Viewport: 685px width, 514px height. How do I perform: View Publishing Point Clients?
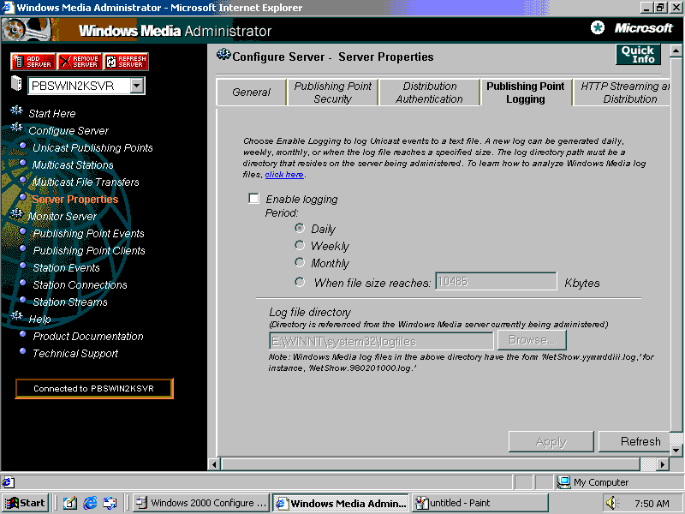point(89,250)
